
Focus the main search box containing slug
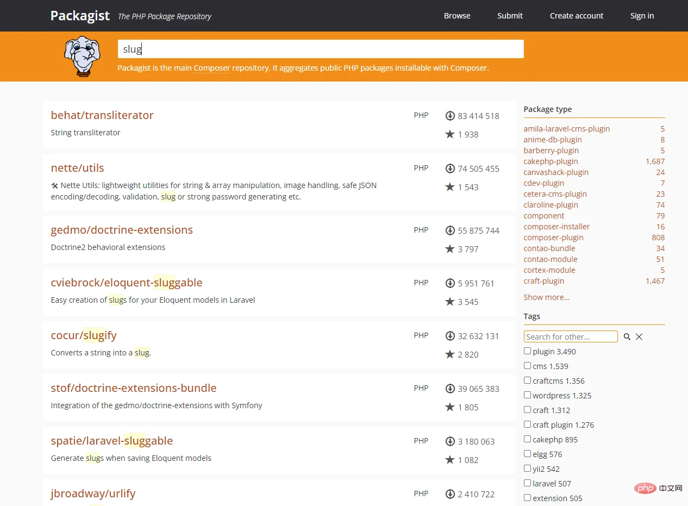click(x=321, y=49)
